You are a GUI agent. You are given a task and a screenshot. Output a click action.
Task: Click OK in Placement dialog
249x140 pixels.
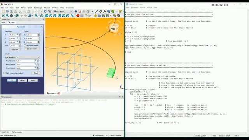pyautogui.click(x=12, y=80)
